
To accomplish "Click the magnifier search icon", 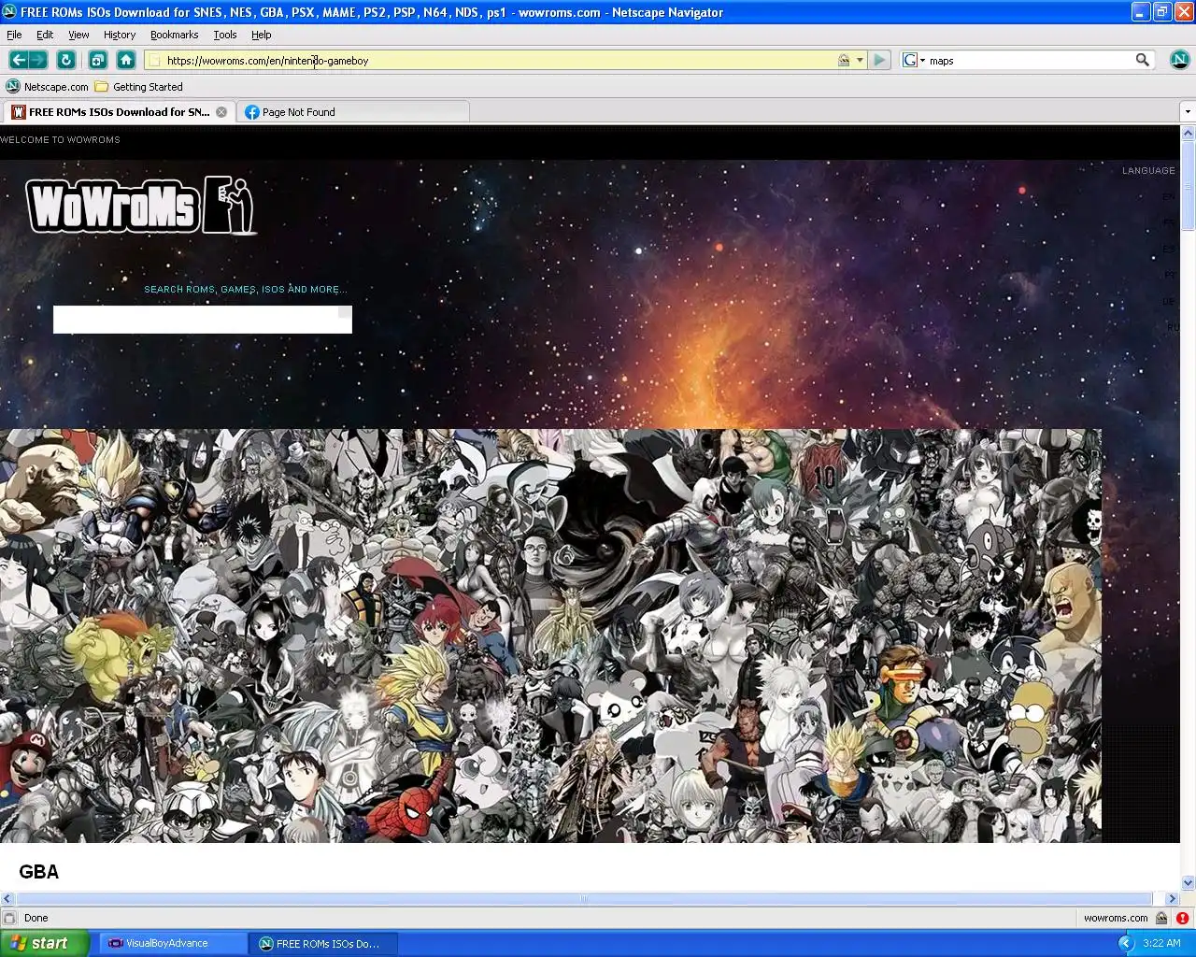I will (x=1142, y=60).
